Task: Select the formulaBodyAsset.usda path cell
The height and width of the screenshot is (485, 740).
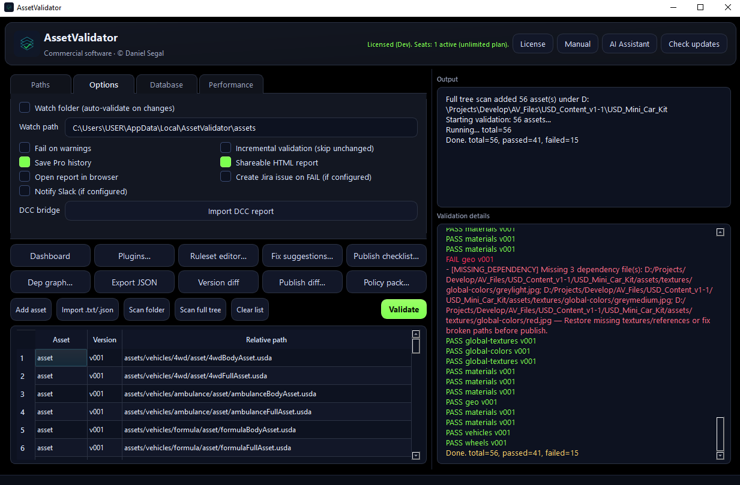Action: (x=266, y=430)
